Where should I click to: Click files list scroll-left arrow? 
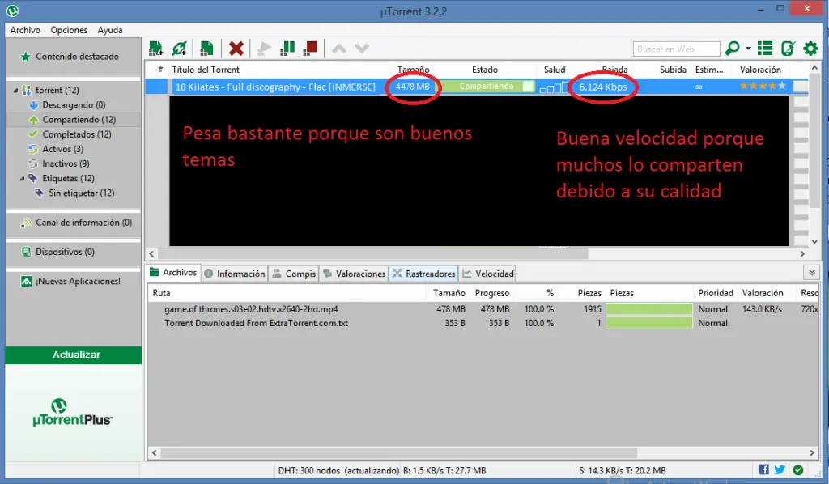(154, 452)
